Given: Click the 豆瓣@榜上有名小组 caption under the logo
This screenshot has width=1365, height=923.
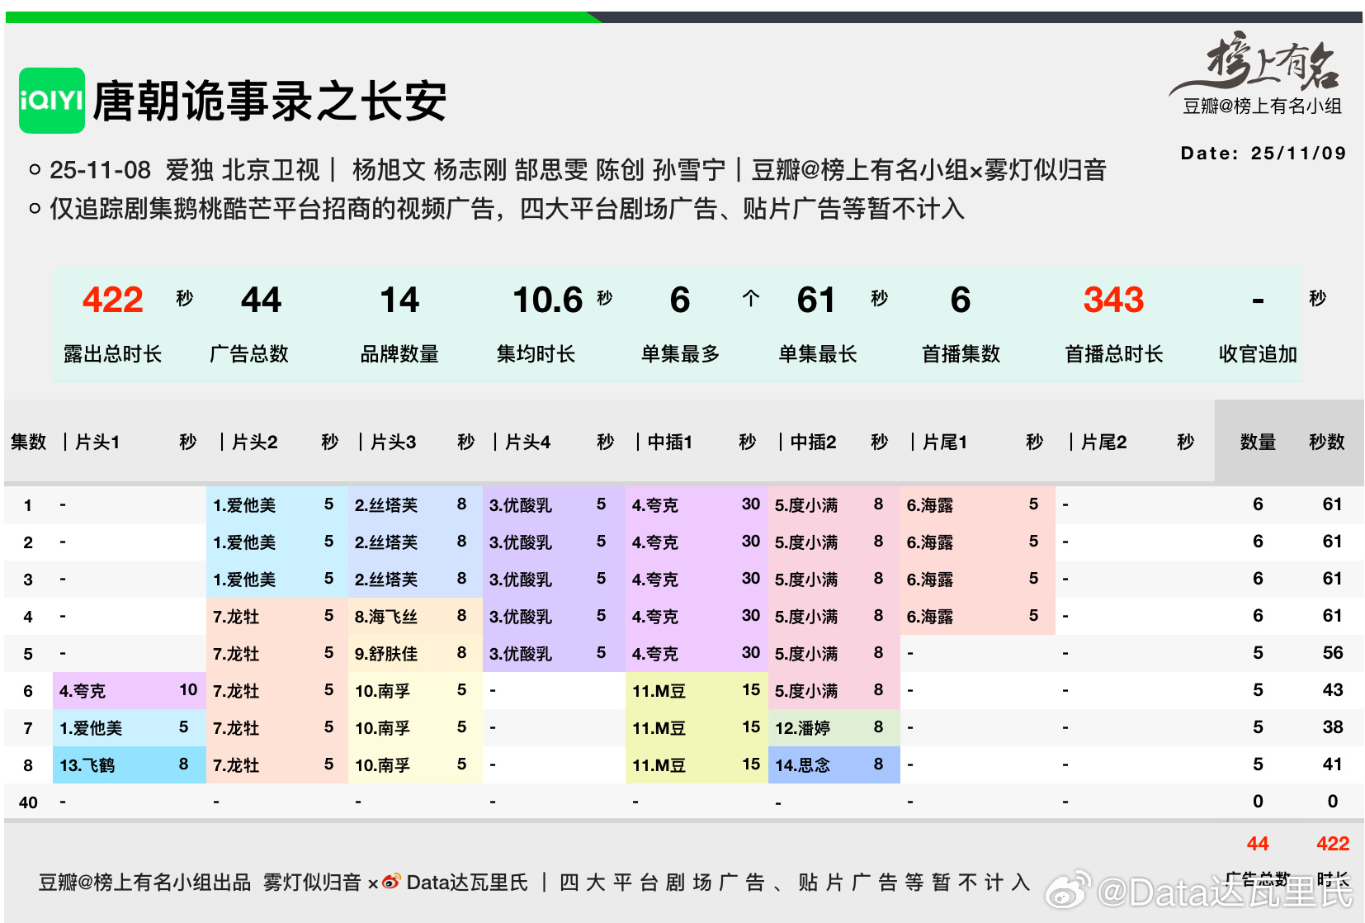Looking at the screenshot, I should click(x=1263, y=106).
